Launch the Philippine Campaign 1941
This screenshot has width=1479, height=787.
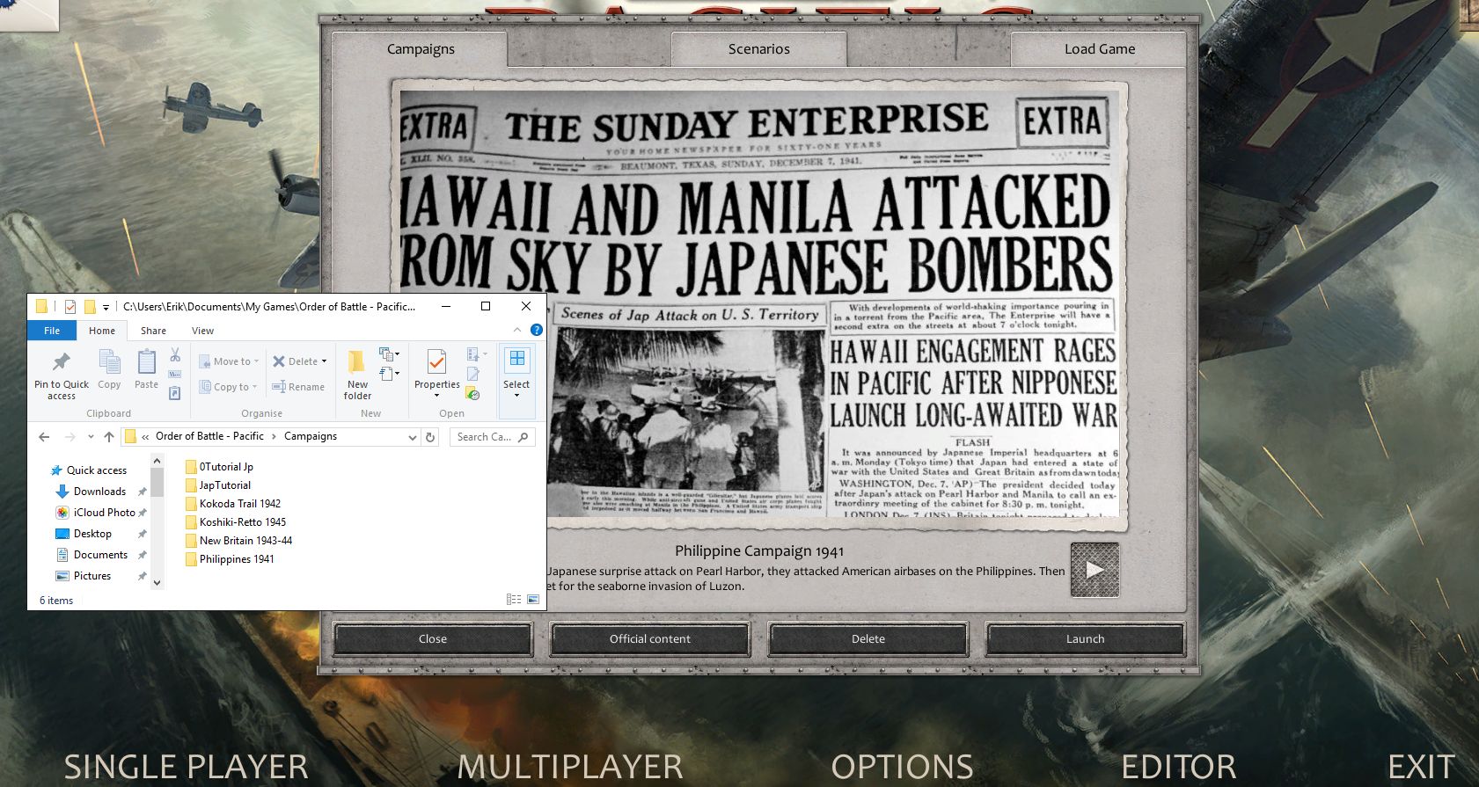1086,639
